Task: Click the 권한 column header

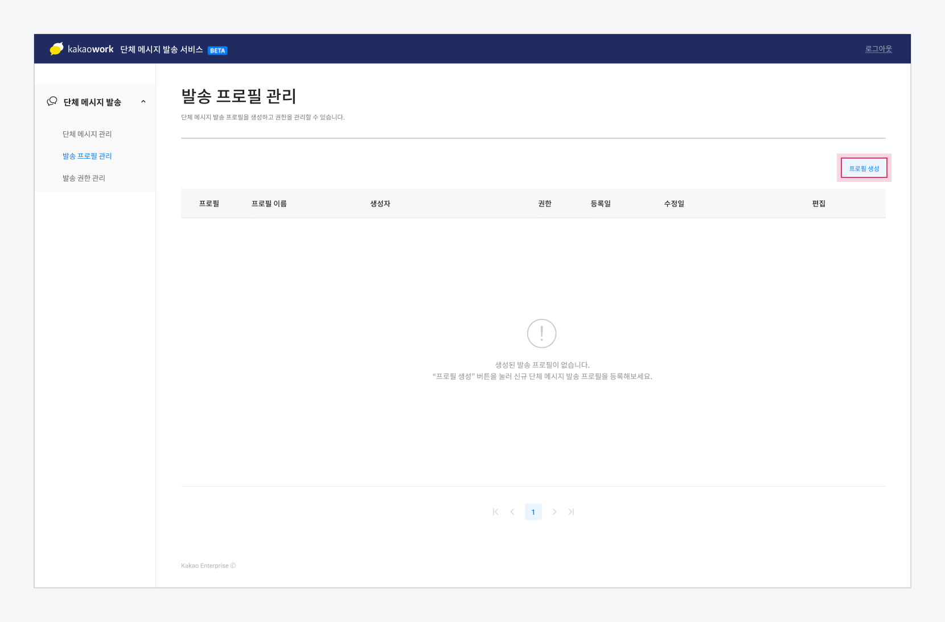Action: click(545, 204)
